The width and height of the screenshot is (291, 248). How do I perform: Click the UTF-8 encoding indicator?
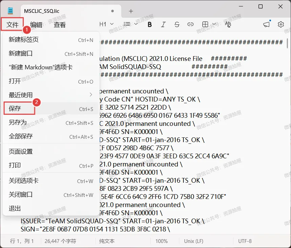pyautogui.click(x=245, y=241)
